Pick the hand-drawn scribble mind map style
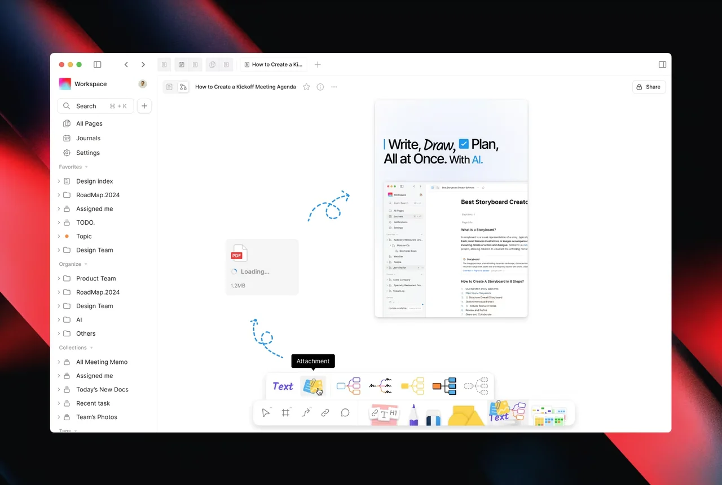Image resolution: width=722 pixels, height=485 pixels. pyautogui.click(x=381, y=386)
